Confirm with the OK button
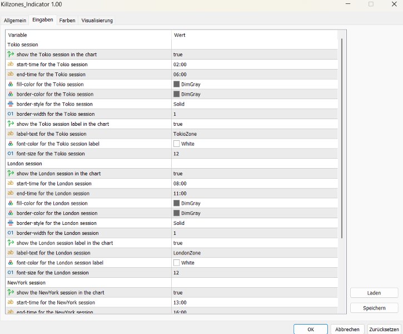Screen dimensions: 403x334 click(x=311, y=330)
